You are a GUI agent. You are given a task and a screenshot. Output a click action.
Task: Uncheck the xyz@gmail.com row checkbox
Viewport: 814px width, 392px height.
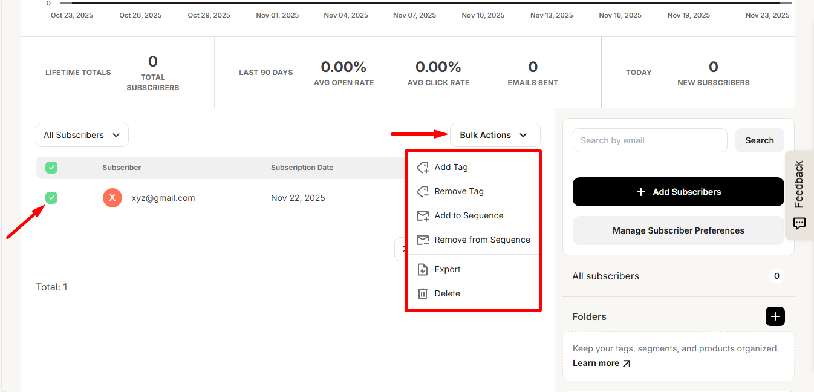[51, 198]
